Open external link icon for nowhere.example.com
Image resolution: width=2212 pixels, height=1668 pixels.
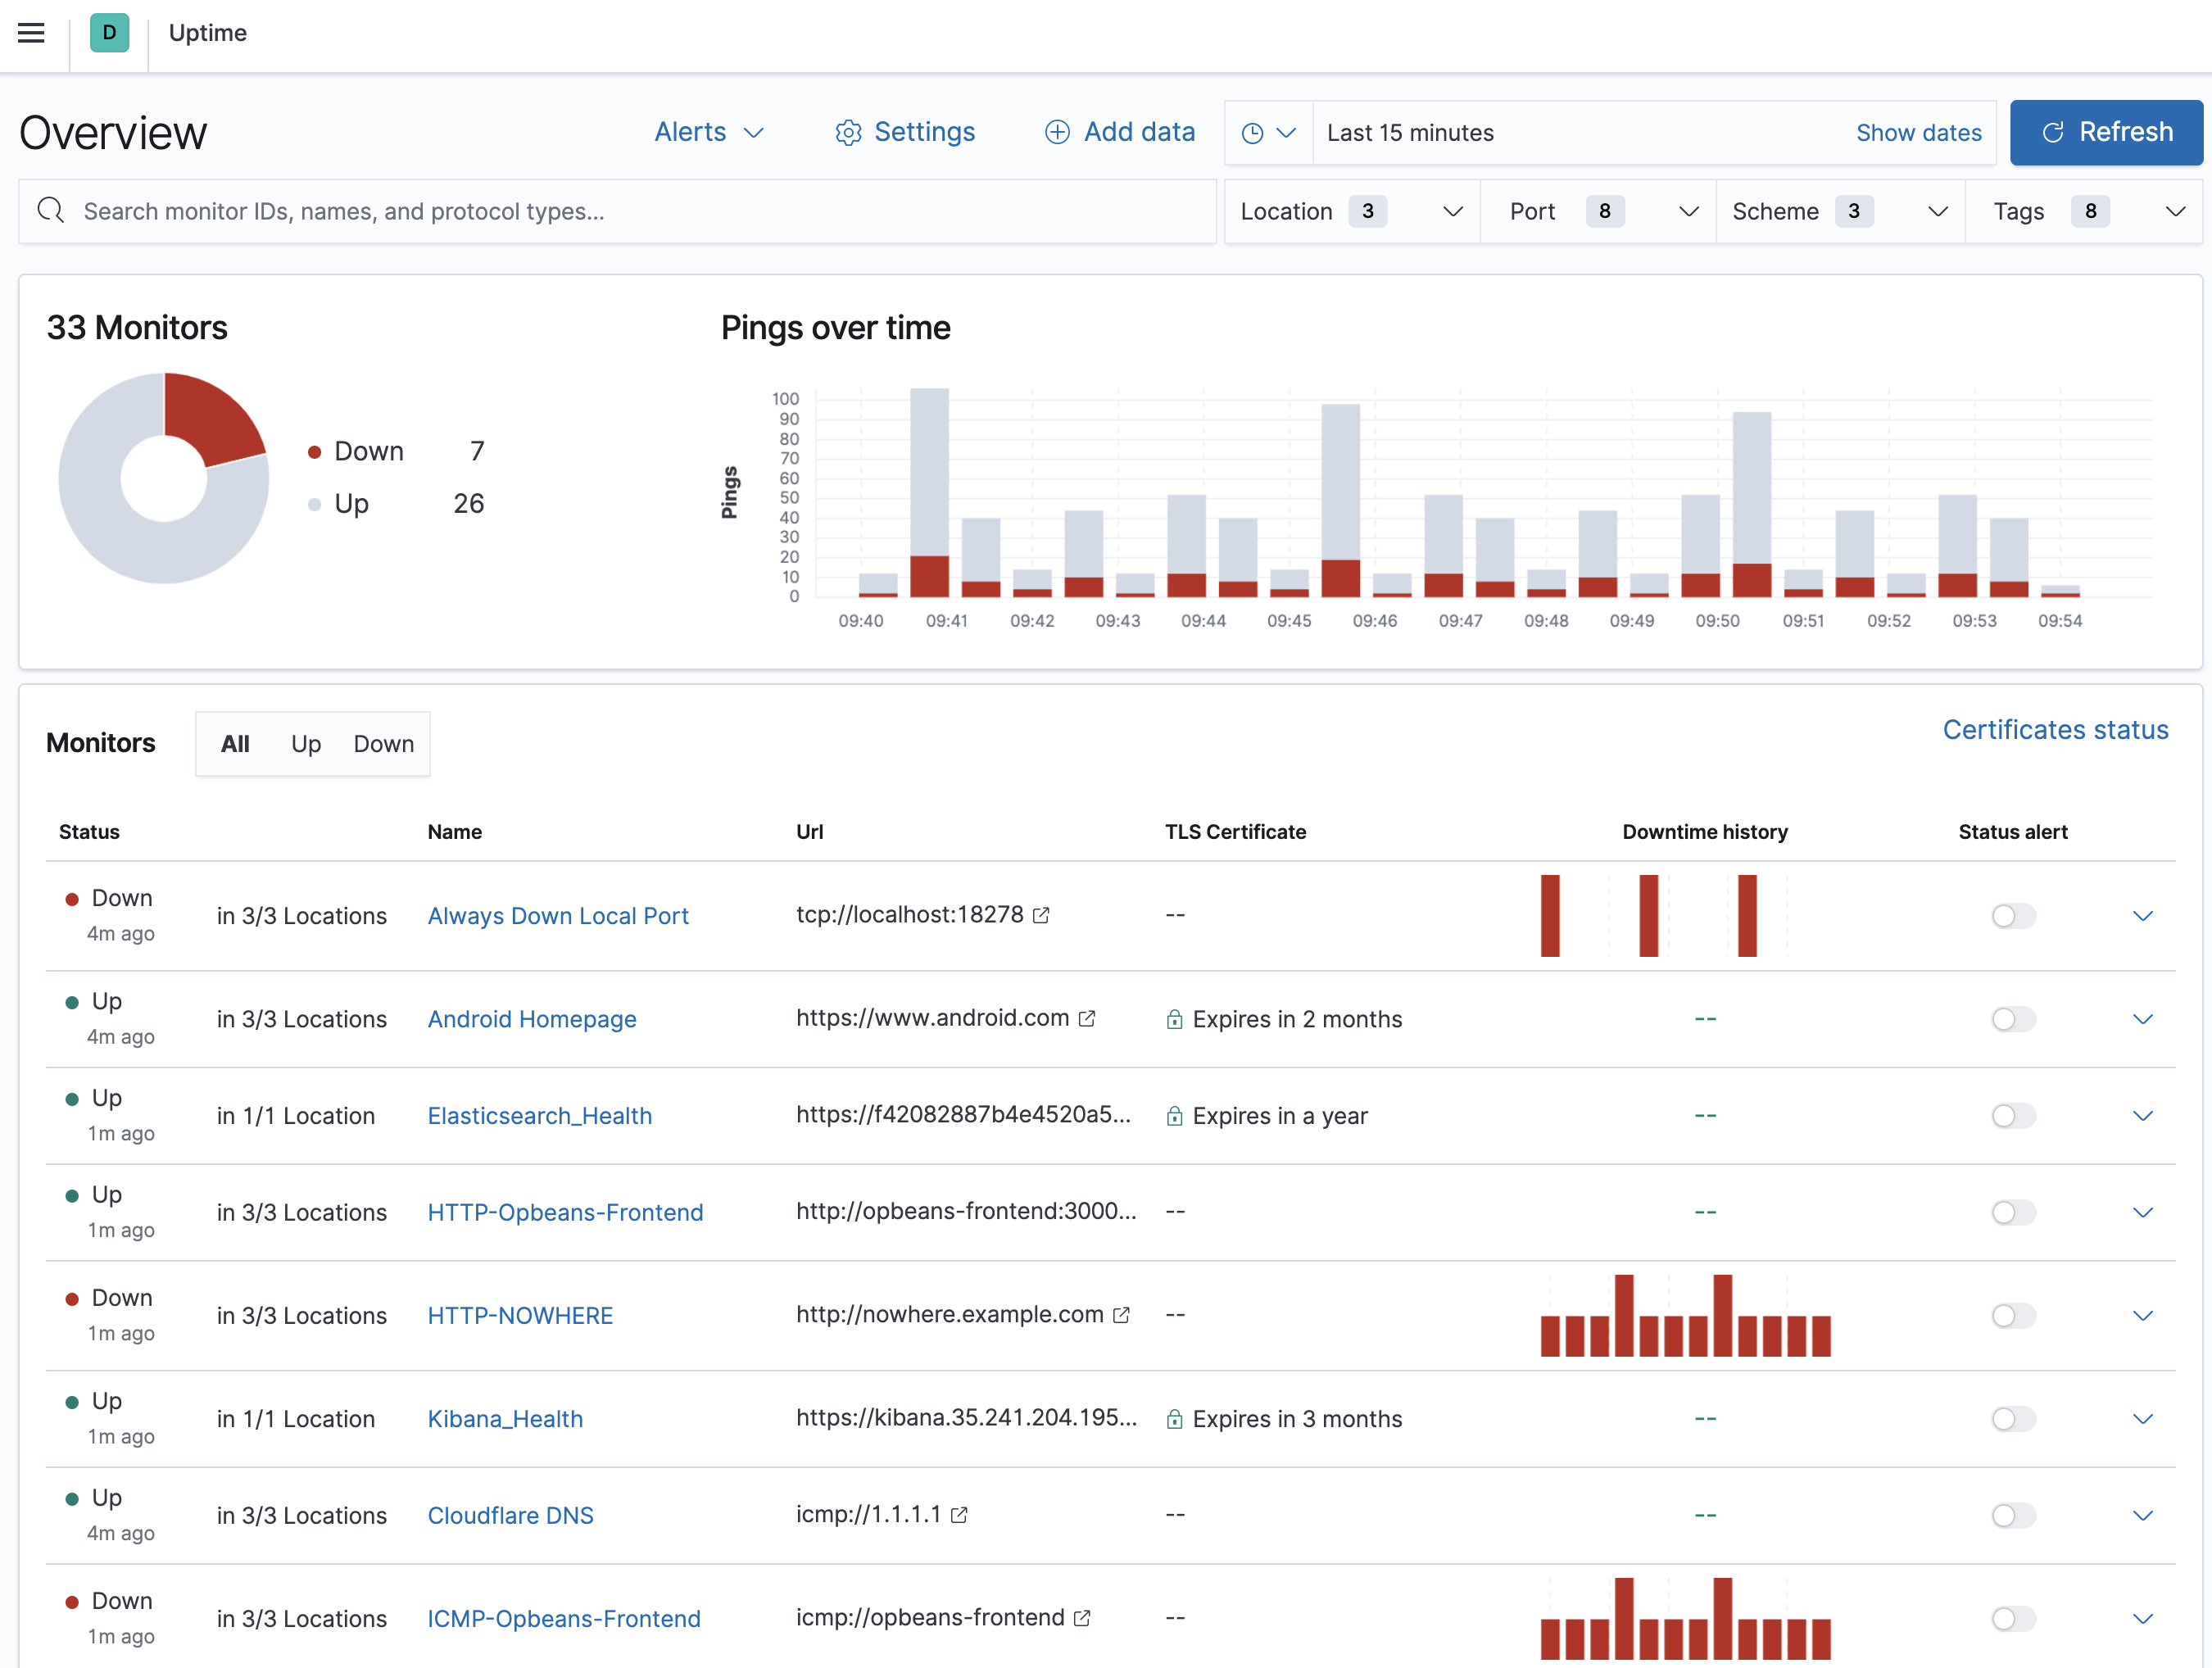click(x=1121, y=1315)
